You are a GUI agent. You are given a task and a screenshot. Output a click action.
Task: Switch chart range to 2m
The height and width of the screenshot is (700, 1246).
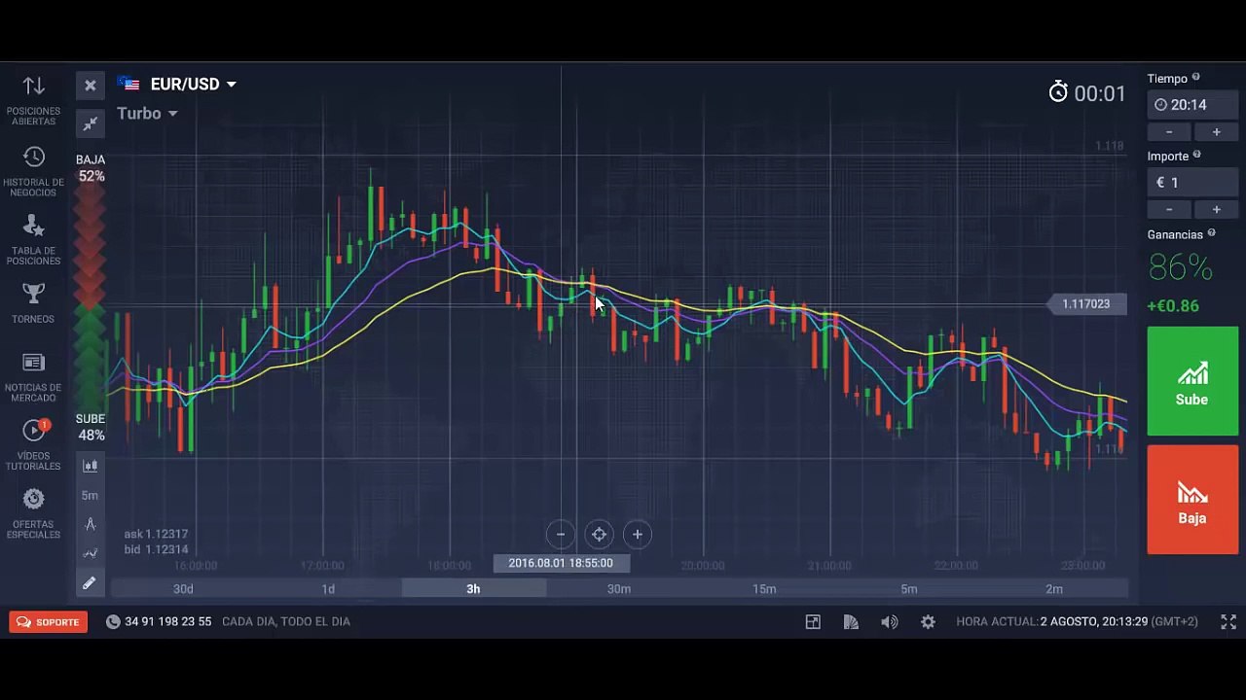pos(1054,589)
